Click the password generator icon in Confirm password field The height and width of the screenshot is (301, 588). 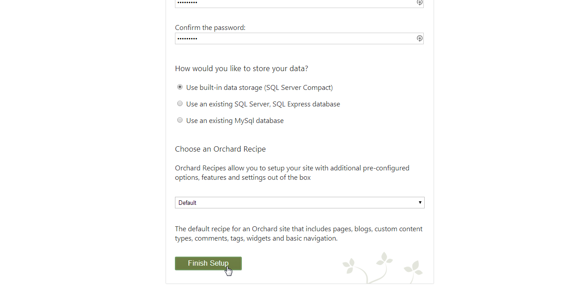(x=419, y=38)
